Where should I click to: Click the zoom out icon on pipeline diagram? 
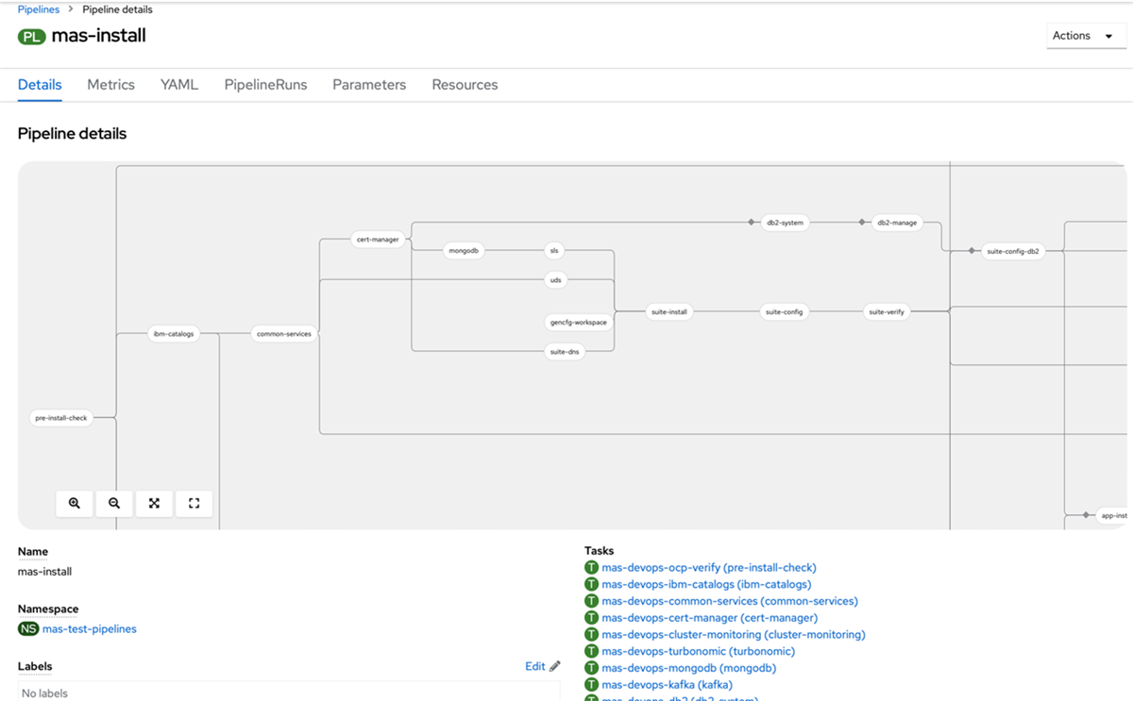coord(113,503)
